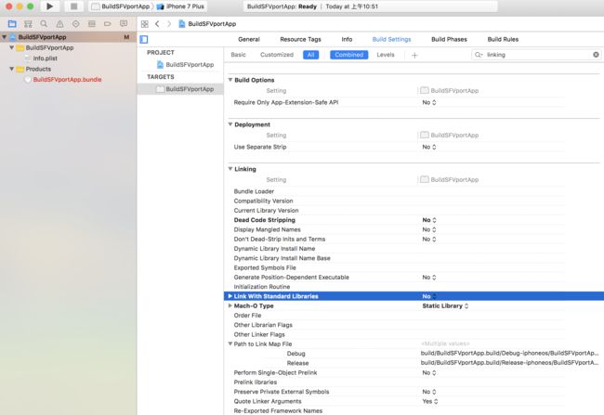
Task: Expand the Link With Standard Libraries row
Action: click(230, 296)
